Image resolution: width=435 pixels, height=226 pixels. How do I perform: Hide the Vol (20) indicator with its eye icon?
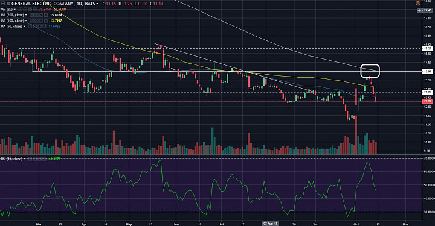point(21,10)
